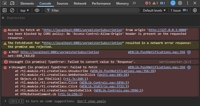Click the AI explain icon on POST row
Screen dimensions: 200x106
(189, 52)
